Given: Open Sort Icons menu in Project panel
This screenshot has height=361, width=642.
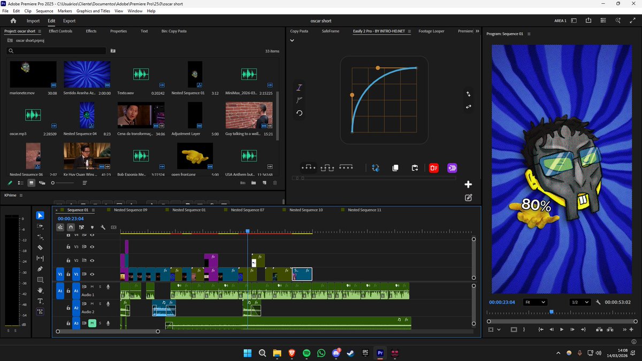Looking at the screenshot, I should pos(85,183).
